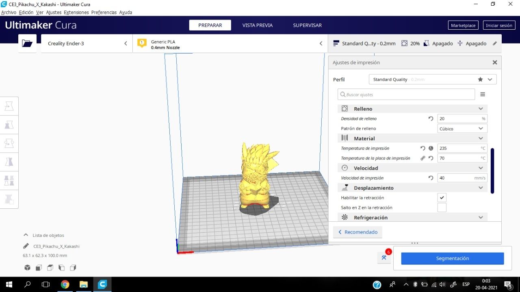This screenshot has height=292, width=520.
Task: Switch to right side view cube icon
Action: [73, 268]
